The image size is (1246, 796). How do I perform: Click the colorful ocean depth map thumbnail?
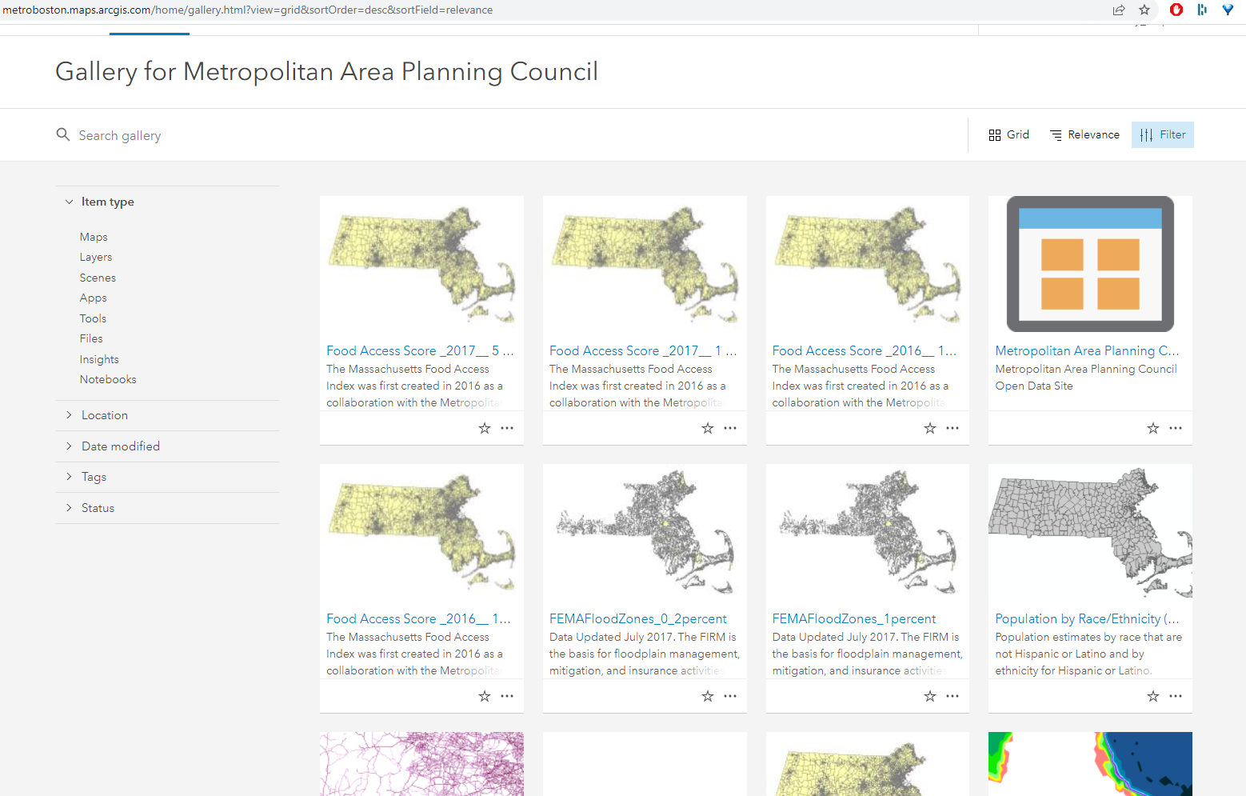(1090, 764)
